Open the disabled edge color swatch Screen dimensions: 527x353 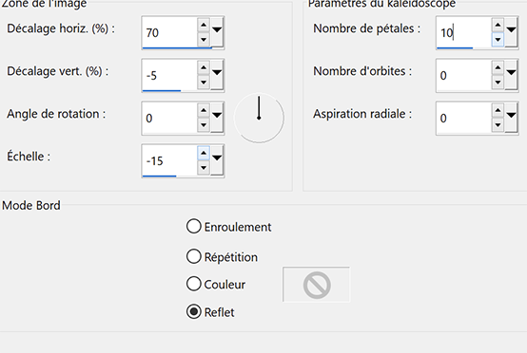point(316,285)
